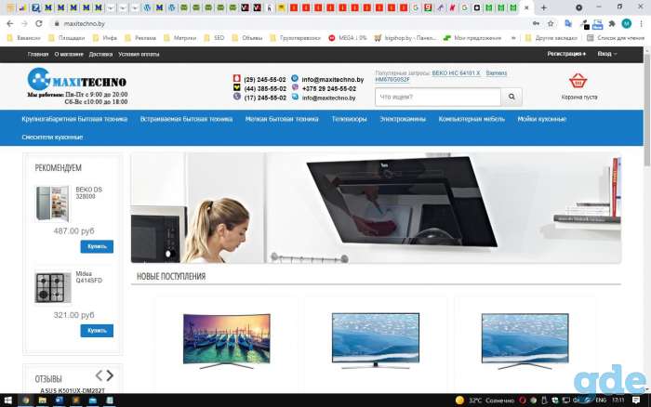Image resolution: width=651 pixels, height=407 pixels.
Task: Click the Viber icon beside +375 29 245-55-02
Action: click(295, 87)
